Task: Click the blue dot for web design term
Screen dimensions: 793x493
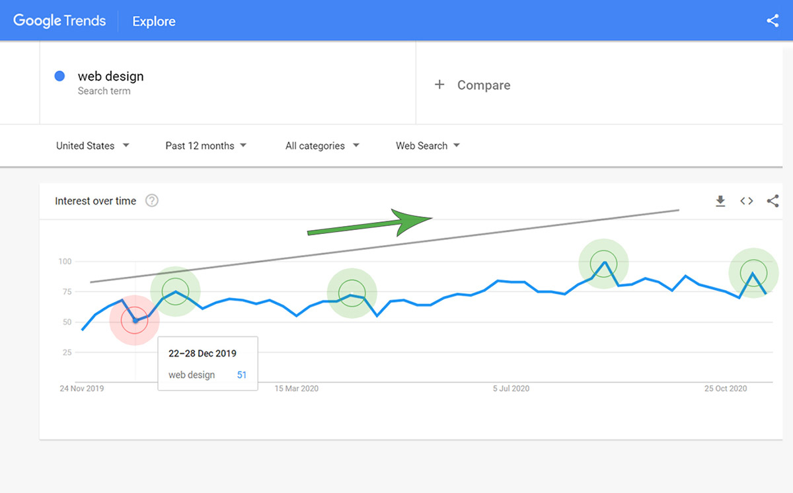Action: pos(59,76)
